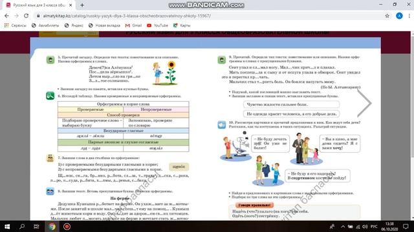This screenshot has height=232, width=414.
Task: Click the щебёк word box
Action: pyautogui.click(x=179, y=167)
